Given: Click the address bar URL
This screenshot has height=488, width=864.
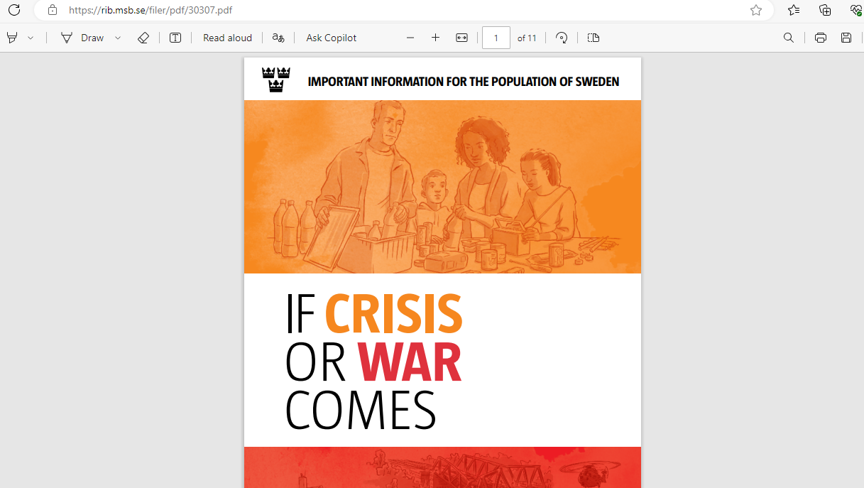Looking at the screenshot, I should click(151, 11).
